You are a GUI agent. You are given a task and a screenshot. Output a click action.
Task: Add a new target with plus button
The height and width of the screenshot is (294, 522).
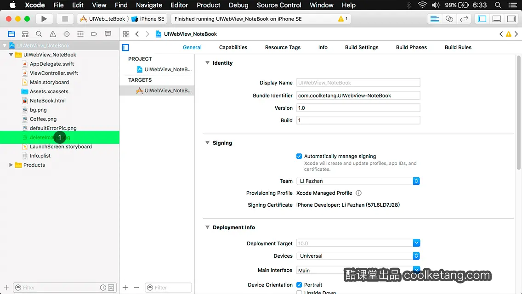coord(125,288)
